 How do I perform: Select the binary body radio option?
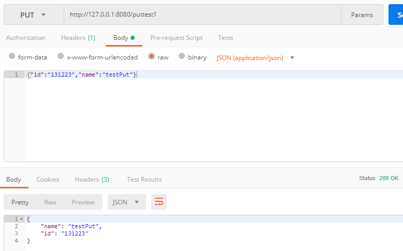pos(182,56)
